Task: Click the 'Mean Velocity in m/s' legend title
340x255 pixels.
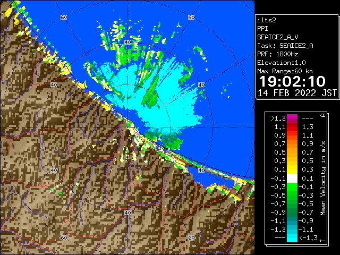Action: 323,178
